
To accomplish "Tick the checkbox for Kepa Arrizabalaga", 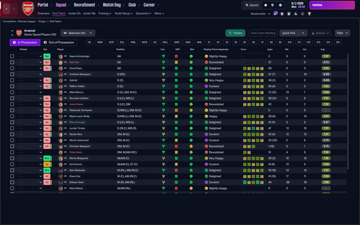I will coord(12,56).
